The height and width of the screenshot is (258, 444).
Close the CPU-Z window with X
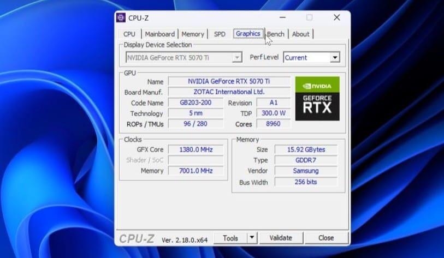coord(336,17)
